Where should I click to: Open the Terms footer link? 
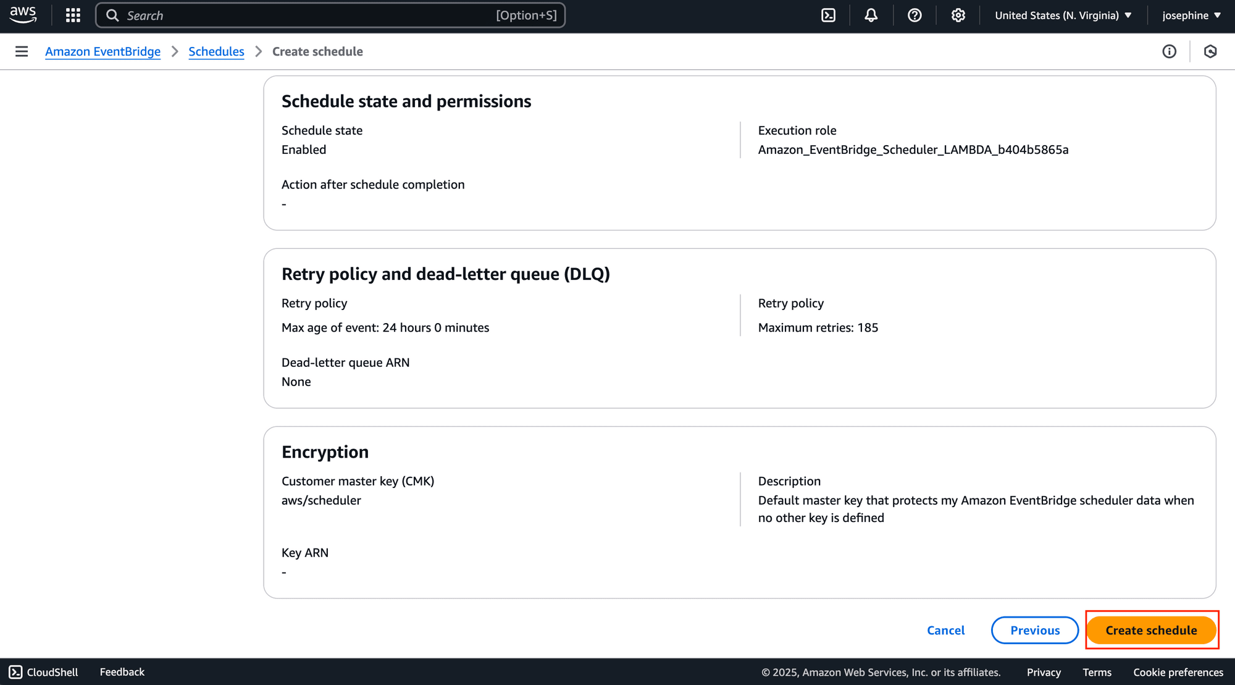tap(1097, 672)
